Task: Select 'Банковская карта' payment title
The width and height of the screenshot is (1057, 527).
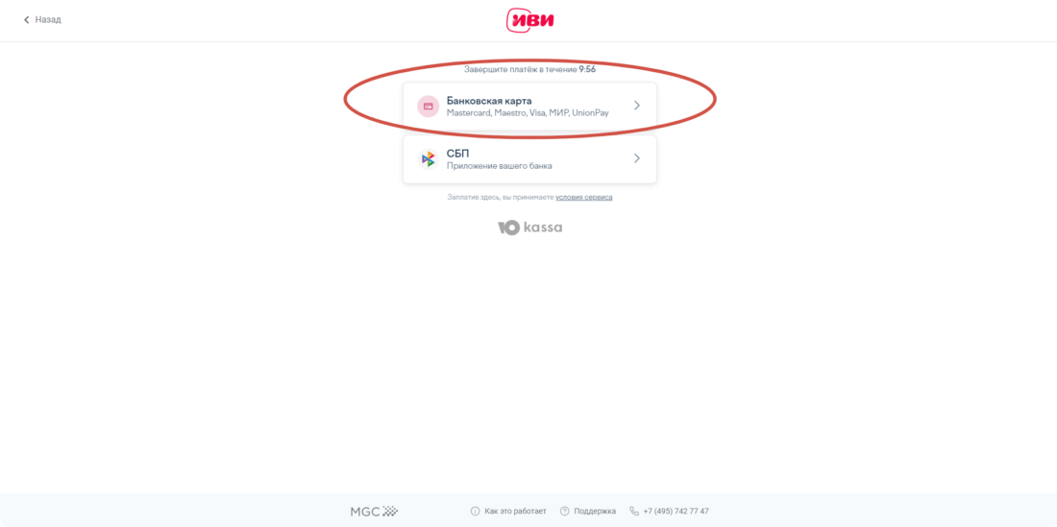Action: click(x=489, y=100)
